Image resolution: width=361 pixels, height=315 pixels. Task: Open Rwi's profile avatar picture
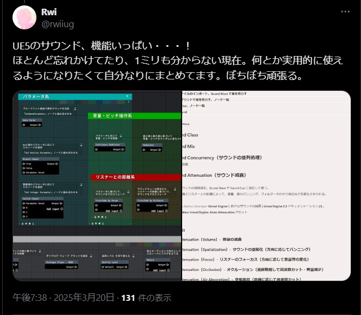coord(24,17)
